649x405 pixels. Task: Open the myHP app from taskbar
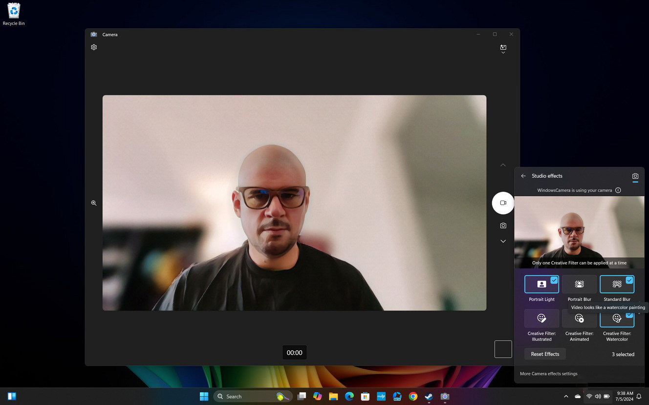point(381,396)
